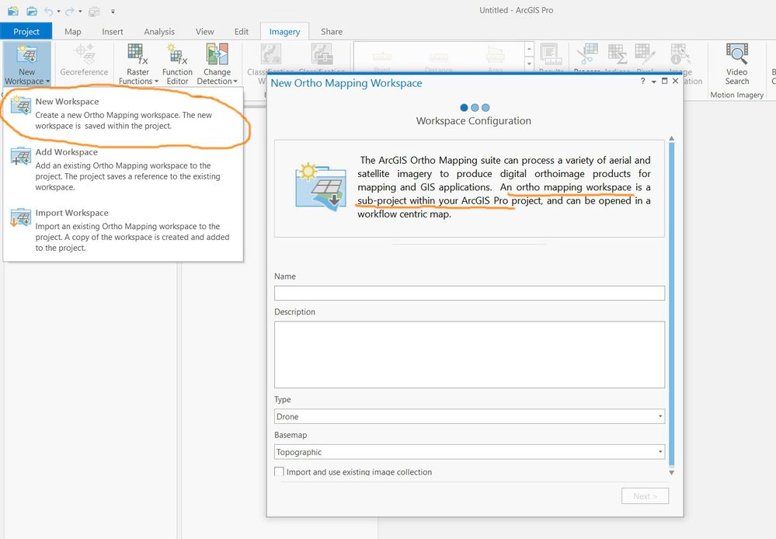
Task: Open the dialog options dropdown arrow
Action: 654,82
